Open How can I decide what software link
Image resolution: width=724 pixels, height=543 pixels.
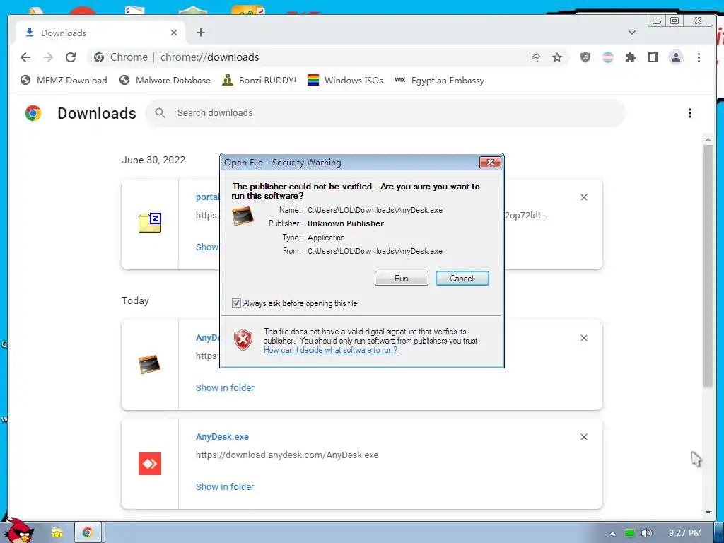pyautogui.click(x=330, y=350)
